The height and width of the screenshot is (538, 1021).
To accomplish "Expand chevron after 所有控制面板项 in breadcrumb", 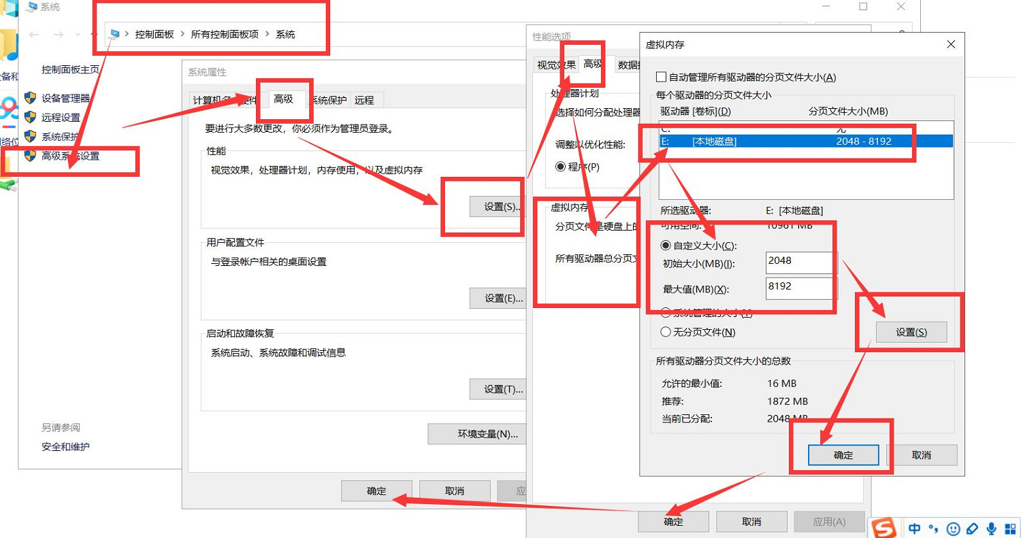I will (267, 34).
